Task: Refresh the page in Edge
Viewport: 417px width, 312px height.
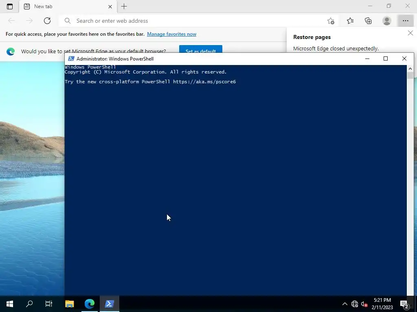Action: tap(47, 21)
